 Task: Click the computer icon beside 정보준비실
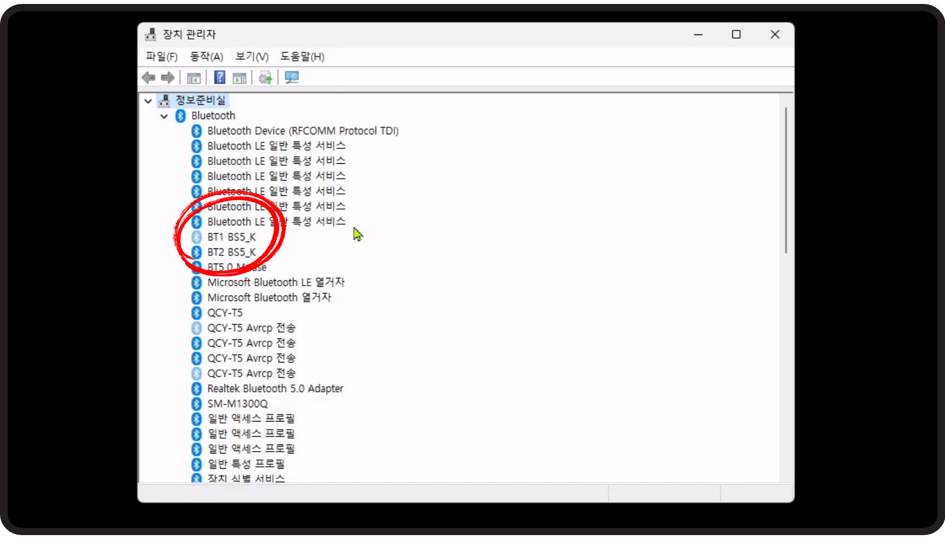(164, 100)
